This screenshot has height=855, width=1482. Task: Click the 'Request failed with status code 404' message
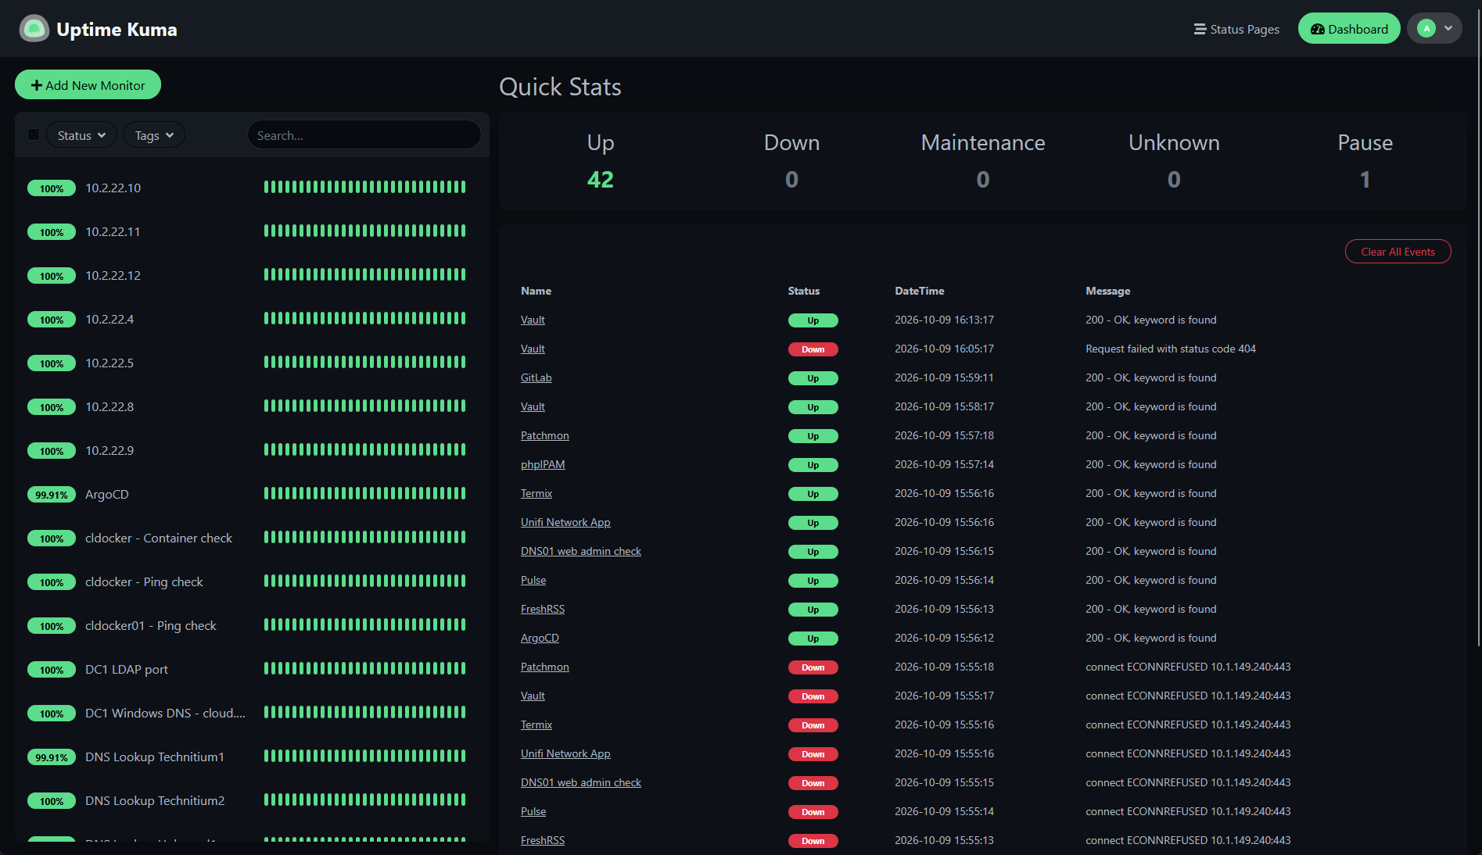(x=1170, y=349)
